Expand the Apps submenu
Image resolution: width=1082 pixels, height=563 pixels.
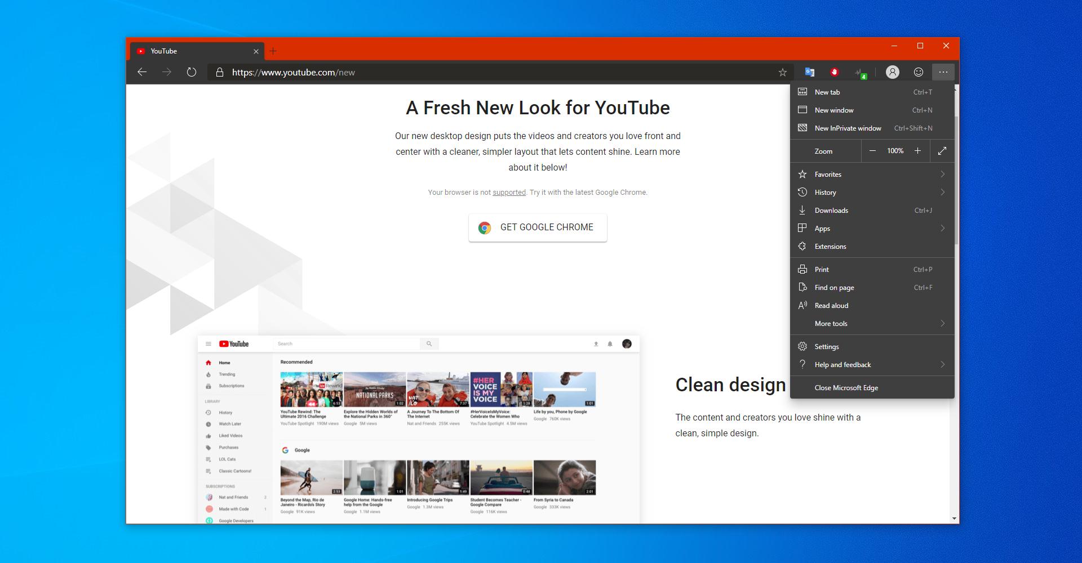click(943, 228)
